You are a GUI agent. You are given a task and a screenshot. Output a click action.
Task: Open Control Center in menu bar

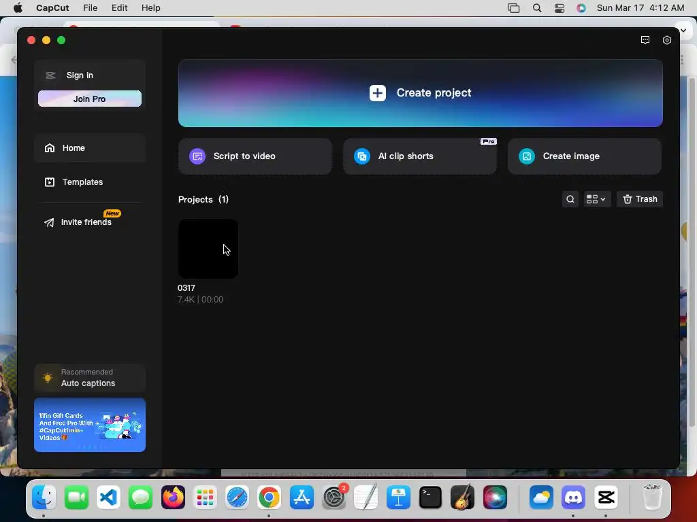[560, 8]
